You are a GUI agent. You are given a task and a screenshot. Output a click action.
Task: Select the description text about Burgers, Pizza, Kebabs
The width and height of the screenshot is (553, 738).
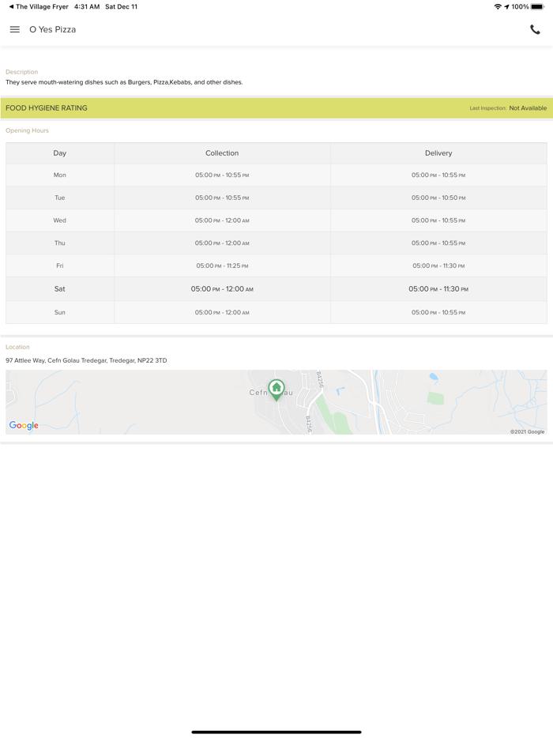124,82
